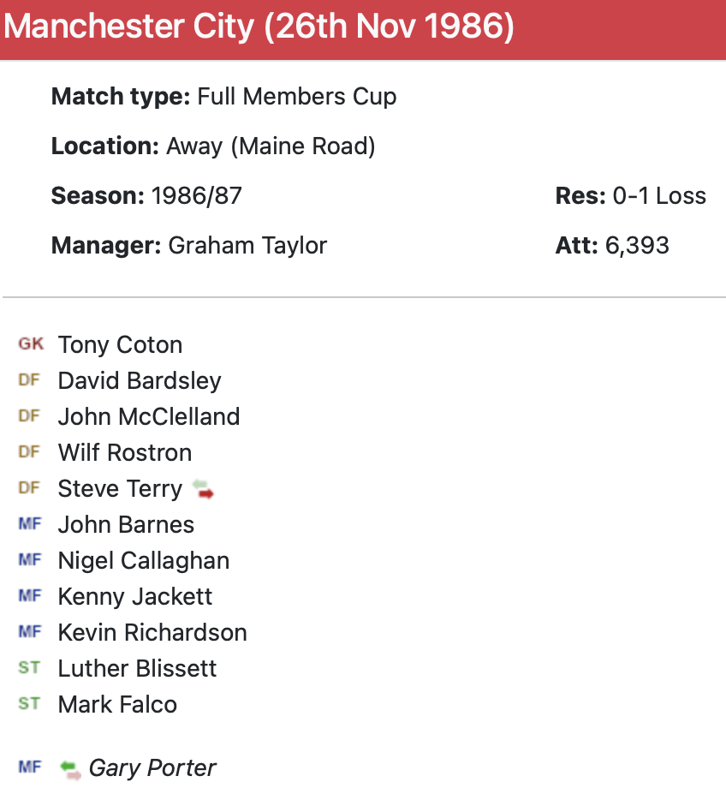
Task: Open David Bardsley's player link
Action: 140,381
